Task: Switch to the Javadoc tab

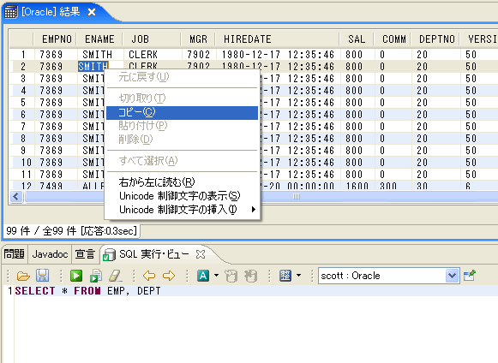Action: (51, 254)
